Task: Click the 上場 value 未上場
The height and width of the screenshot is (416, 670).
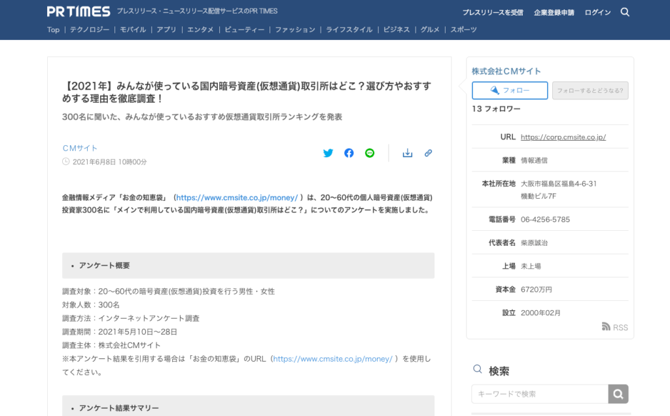Action: tap(531, 266)
